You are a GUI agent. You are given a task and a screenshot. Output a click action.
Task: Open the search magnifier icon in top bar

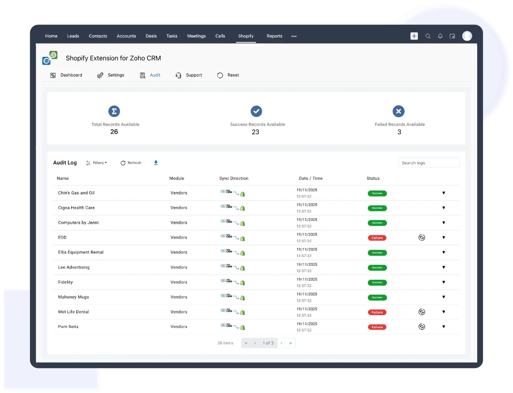point(428,36)
